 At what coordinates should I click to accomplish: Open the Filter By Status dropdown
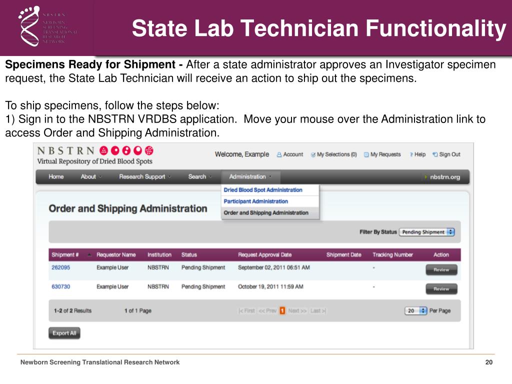click(x=427, y=232)
